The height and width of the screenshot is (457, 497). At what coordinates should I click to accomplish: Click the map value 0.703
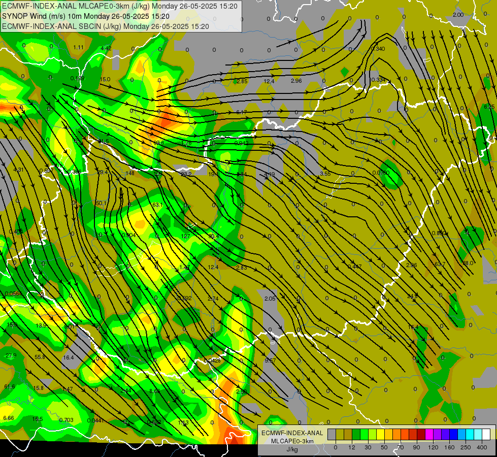66,420
